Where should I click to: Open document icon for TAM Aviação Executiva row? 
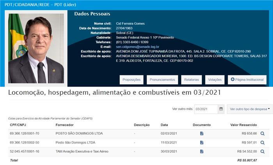pos(202,151)
